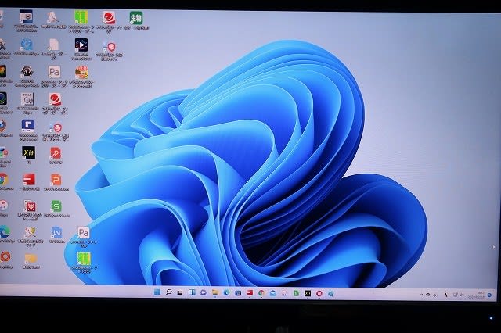
Task: Open the Windows Start menu button
Action: point(157,292)
